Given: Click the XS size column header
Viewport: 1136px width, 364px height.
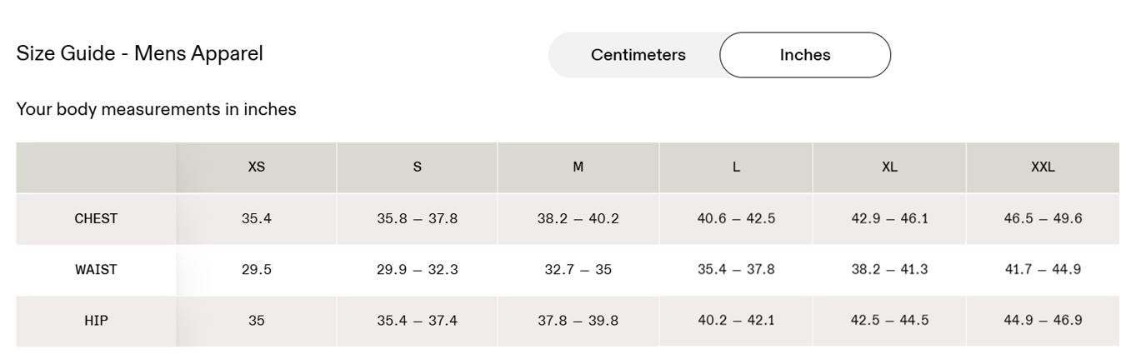Looking at the screenshot, I should [256, 167].
